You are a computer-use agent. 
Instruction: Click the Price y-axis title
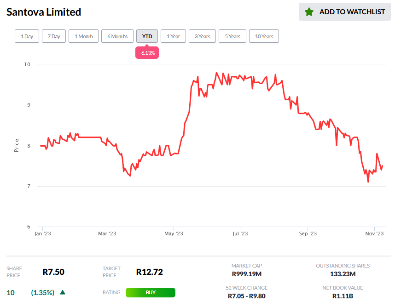17,145
